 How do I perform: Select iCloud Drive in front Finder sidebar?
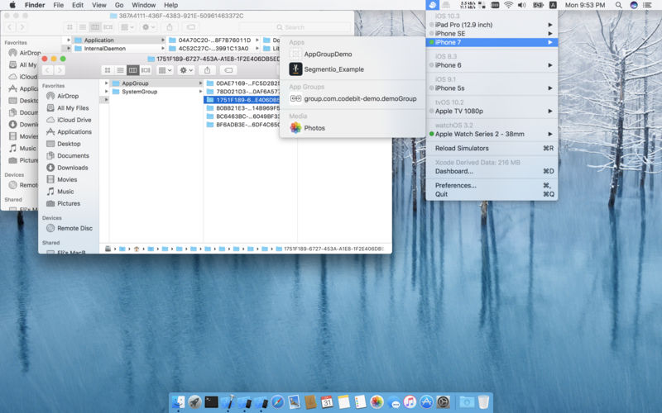(70, 120)
